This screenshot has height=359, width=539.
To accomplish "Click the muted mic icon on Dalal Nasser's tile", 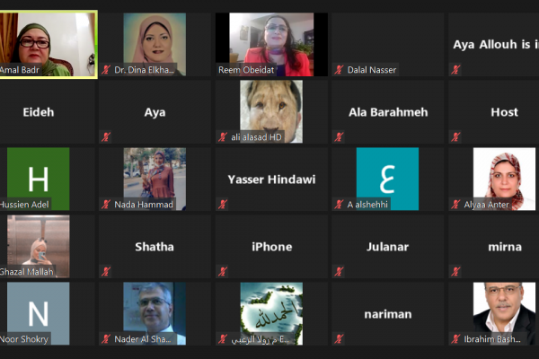I will pyautogui.click(x=339, y=70).
